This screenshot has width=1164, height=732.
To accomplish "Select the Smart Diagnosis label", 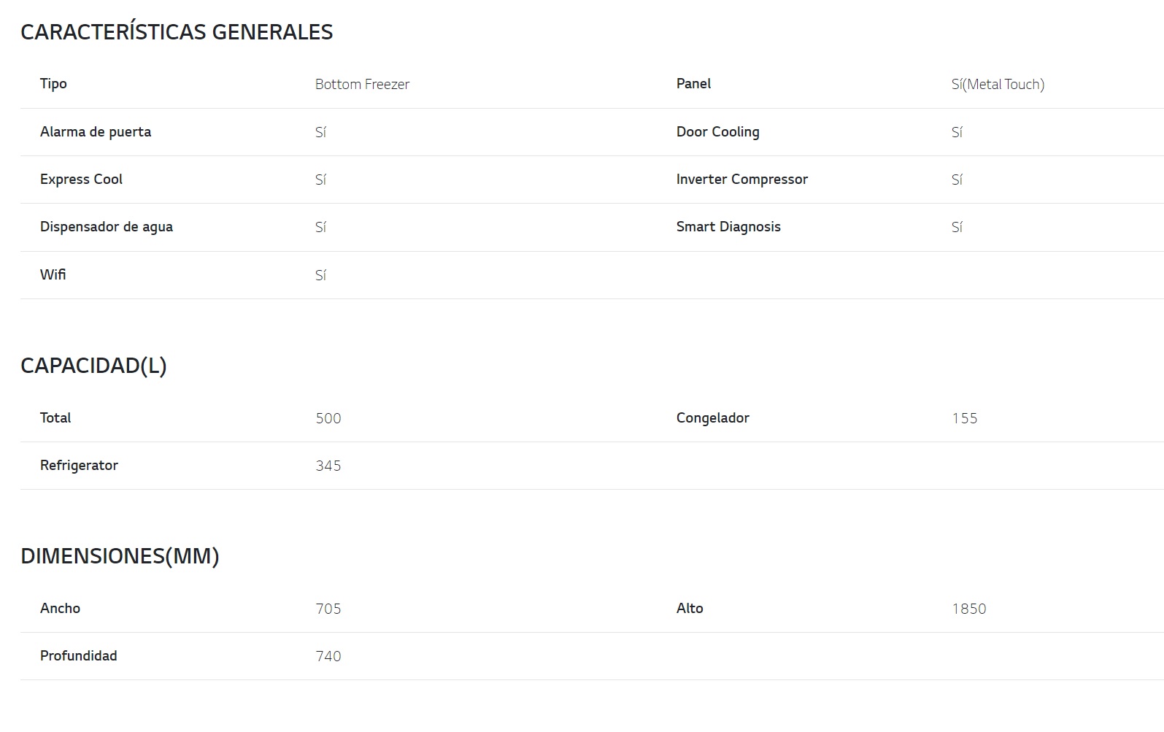I will [x=728, y=227].
